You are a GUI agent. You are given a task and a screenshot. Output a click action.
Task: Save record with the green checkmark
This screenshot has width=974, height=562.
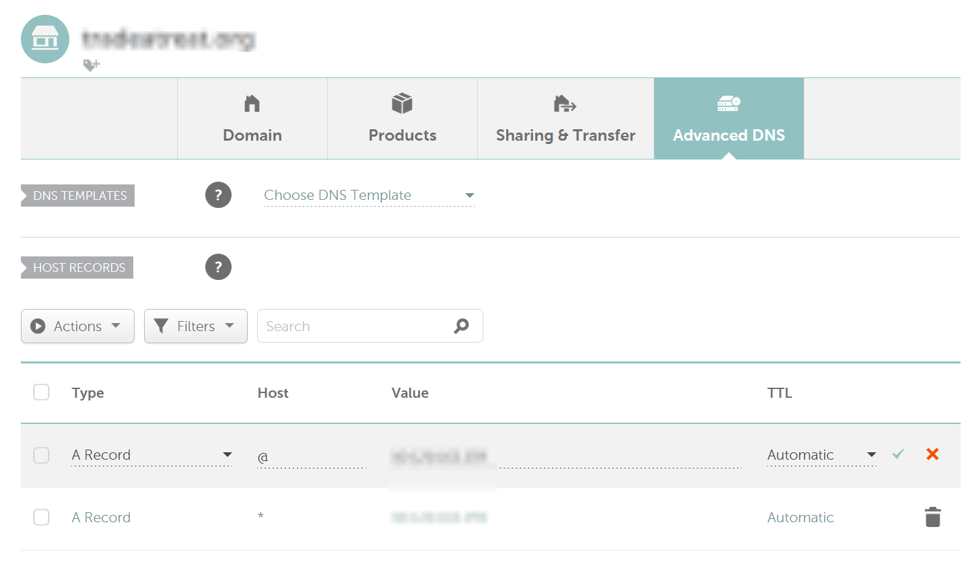(897, 454)
